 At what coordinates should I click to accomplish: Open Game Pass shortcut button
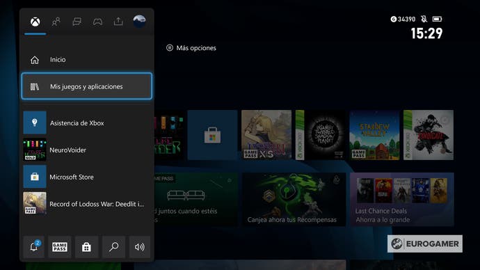pos(60,247)
